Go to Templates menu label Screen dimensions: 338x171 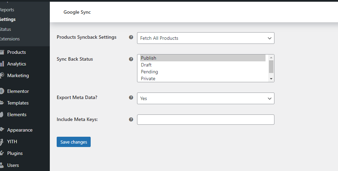18,103
